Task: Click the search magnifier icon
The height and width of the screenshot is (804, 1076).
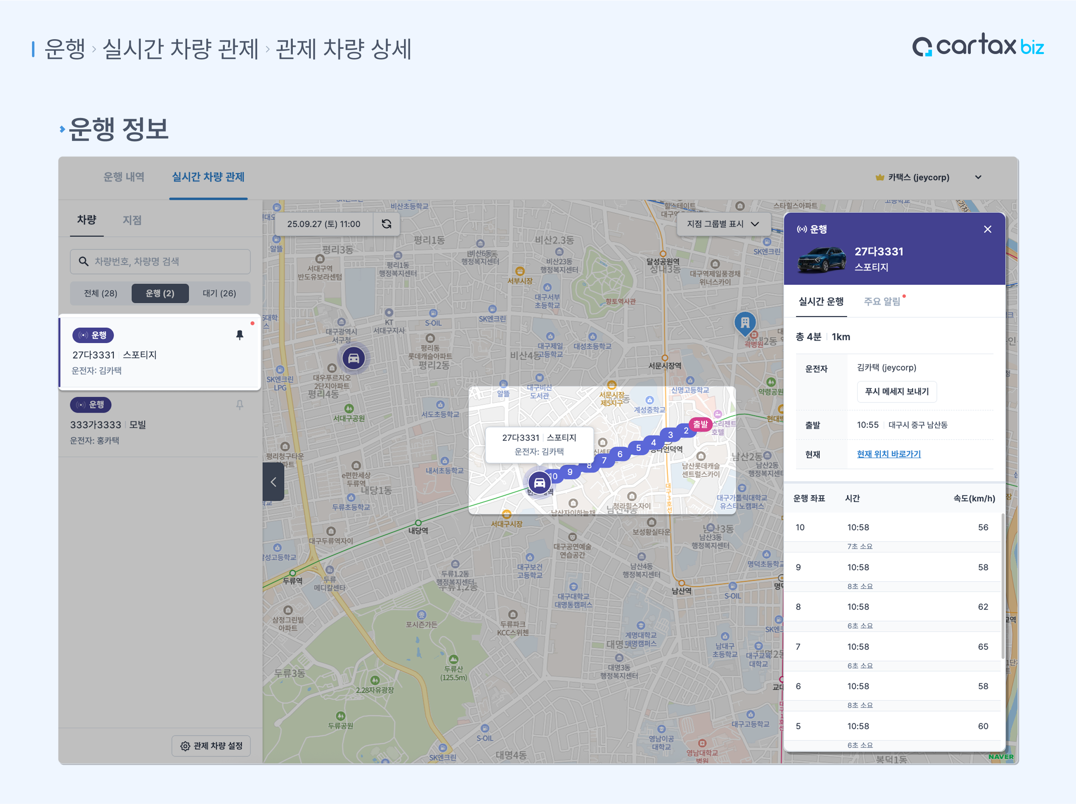Action: pos(84,262)
